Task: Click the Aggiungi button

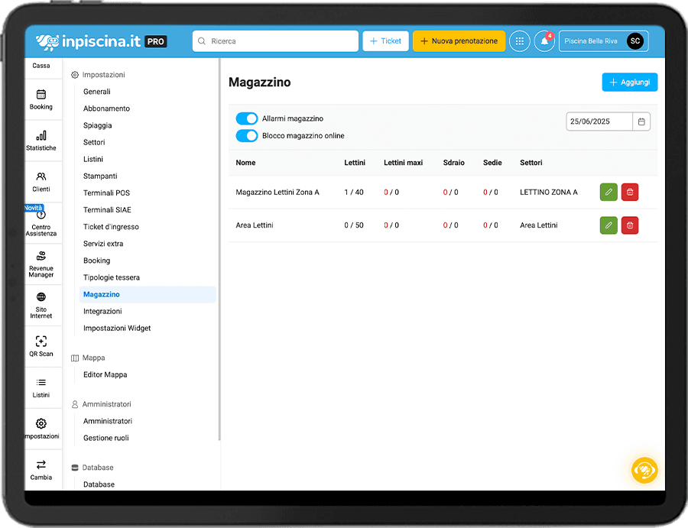Action: pos(629,83)
